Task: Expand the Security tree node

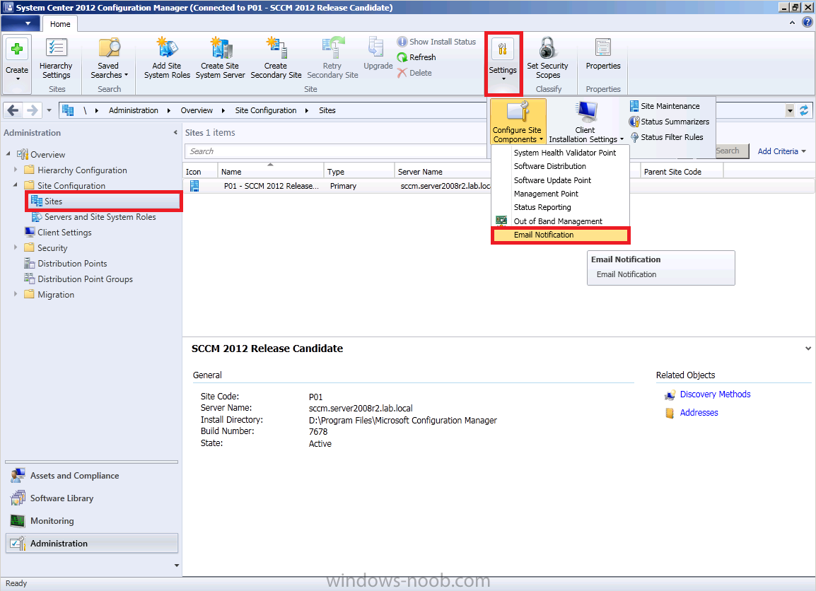Action: [x=16, y=247]
